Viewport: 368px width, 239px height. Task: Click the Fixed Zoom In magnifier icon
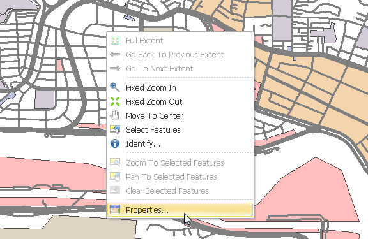tap(115, 87)
